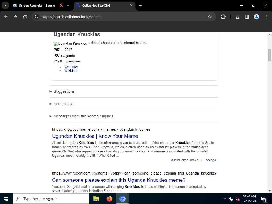
Task: Go back to previous page
Action: click(6, 17)
